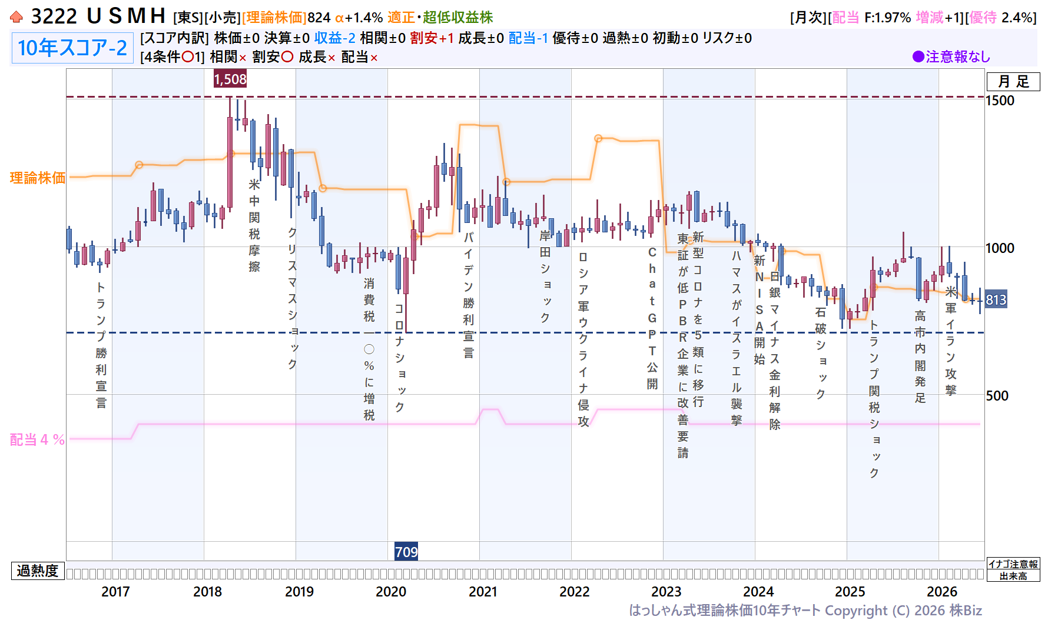Screen dimensions: 1048x620
Task: Click the [理論株価]824 value in header
Action: click(286, 18)
